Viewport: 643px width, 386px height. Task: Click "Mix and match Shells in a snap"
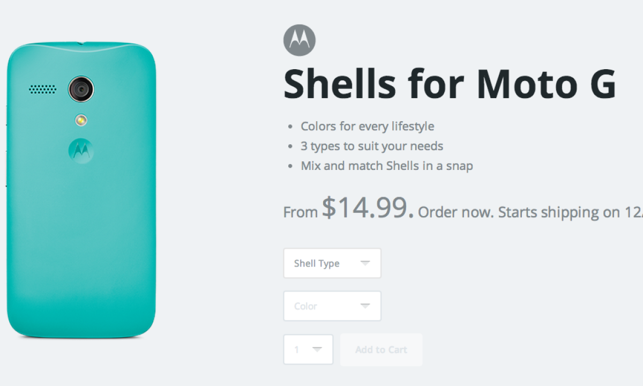coord(386,166)
